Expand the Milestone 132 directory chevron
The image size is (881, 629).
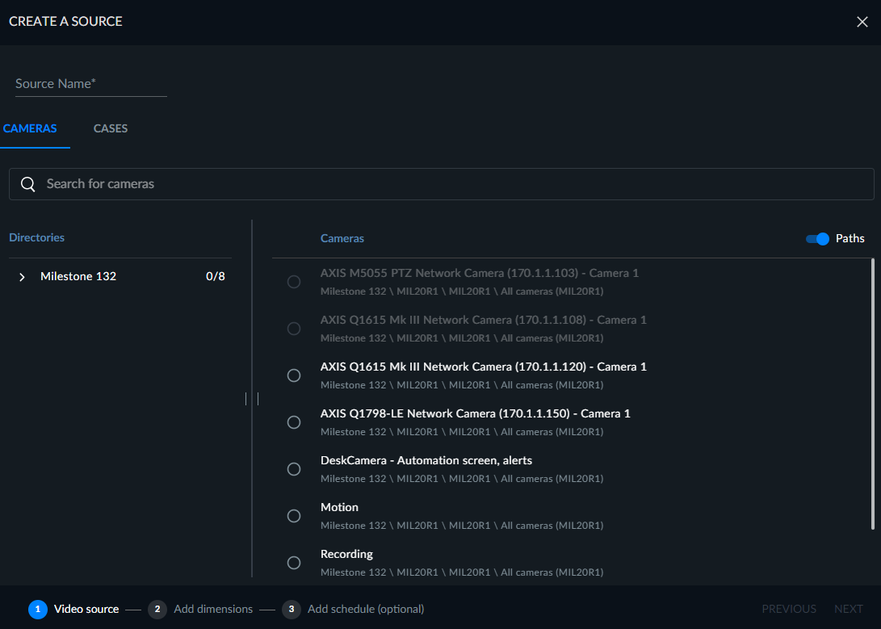22,277
